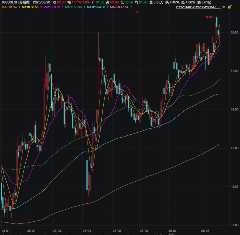Select the MA5 indicator label
This screenshot has height=235, width=240.
[x=9, y=7]
